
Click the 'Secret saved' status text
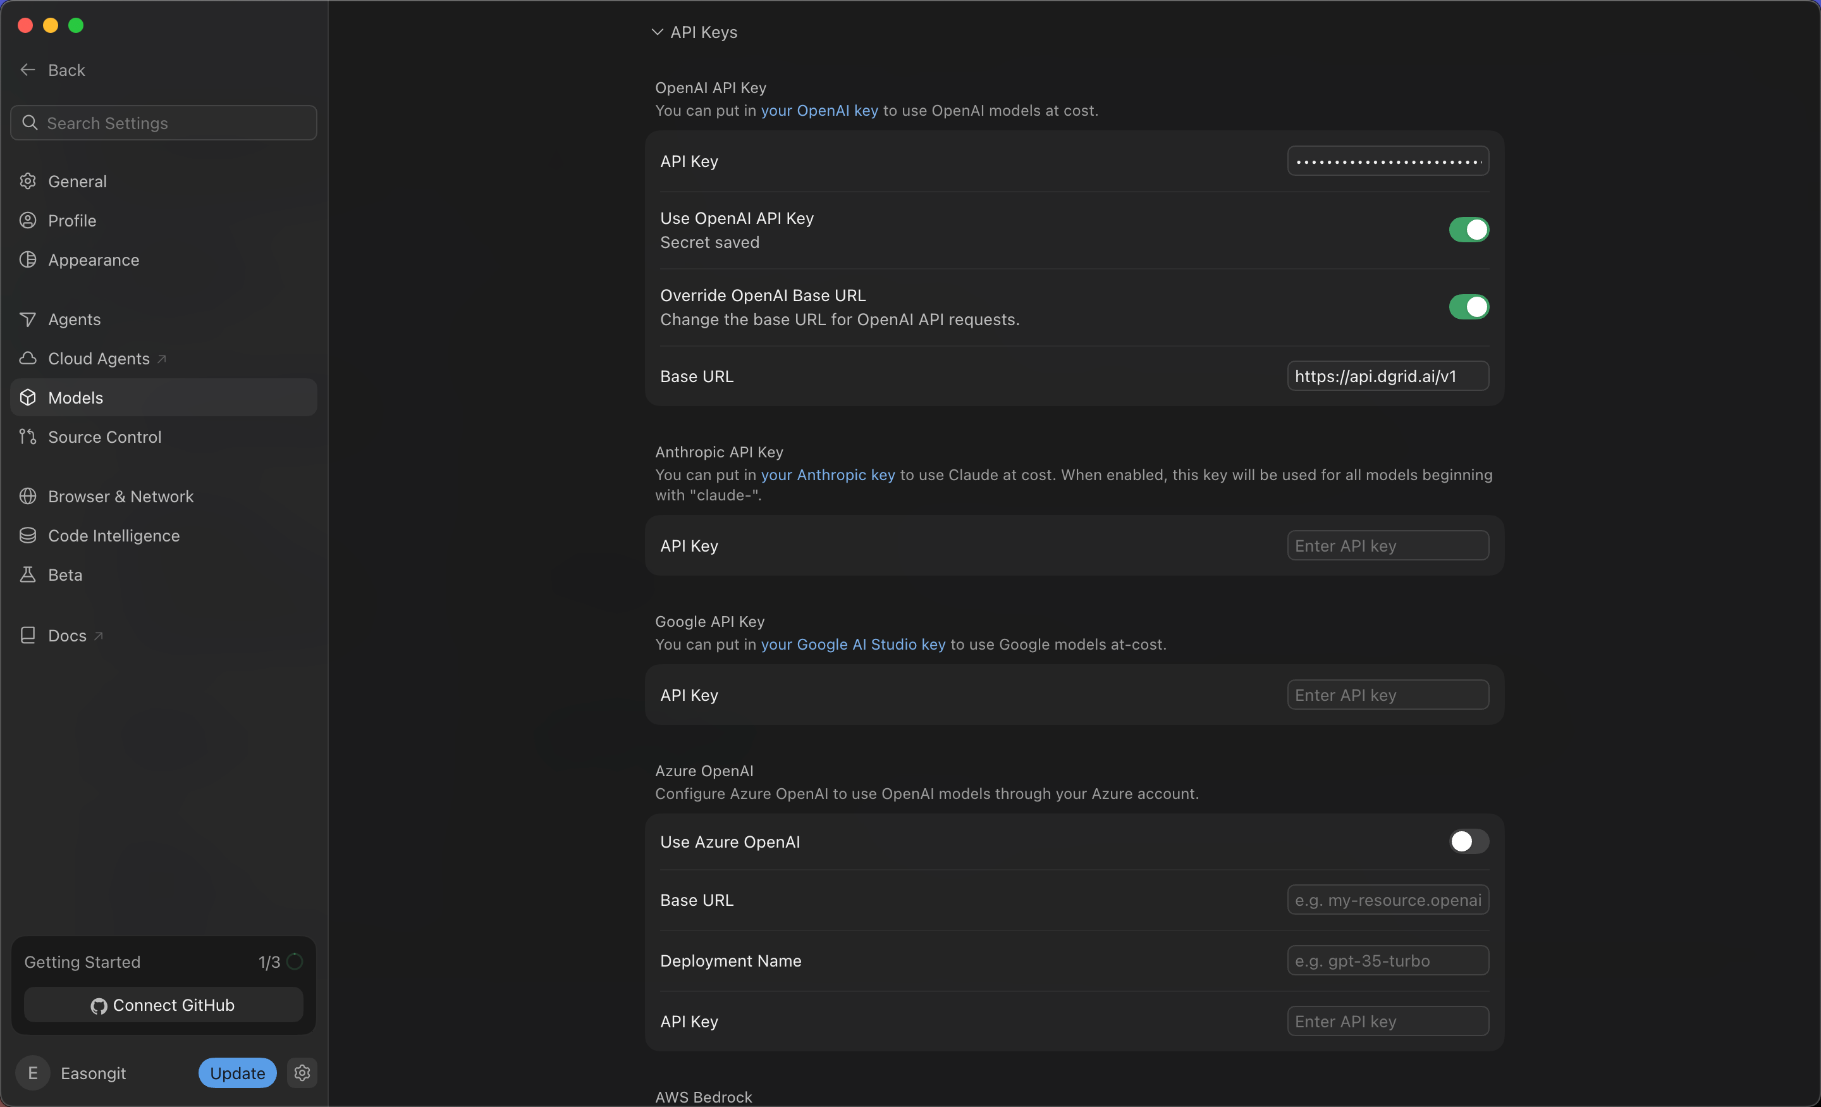point(709,242)
